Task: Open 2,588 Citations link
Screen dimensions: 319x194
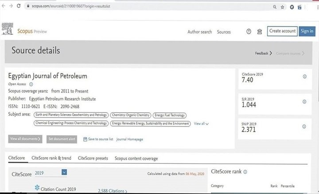Action: 113,191
